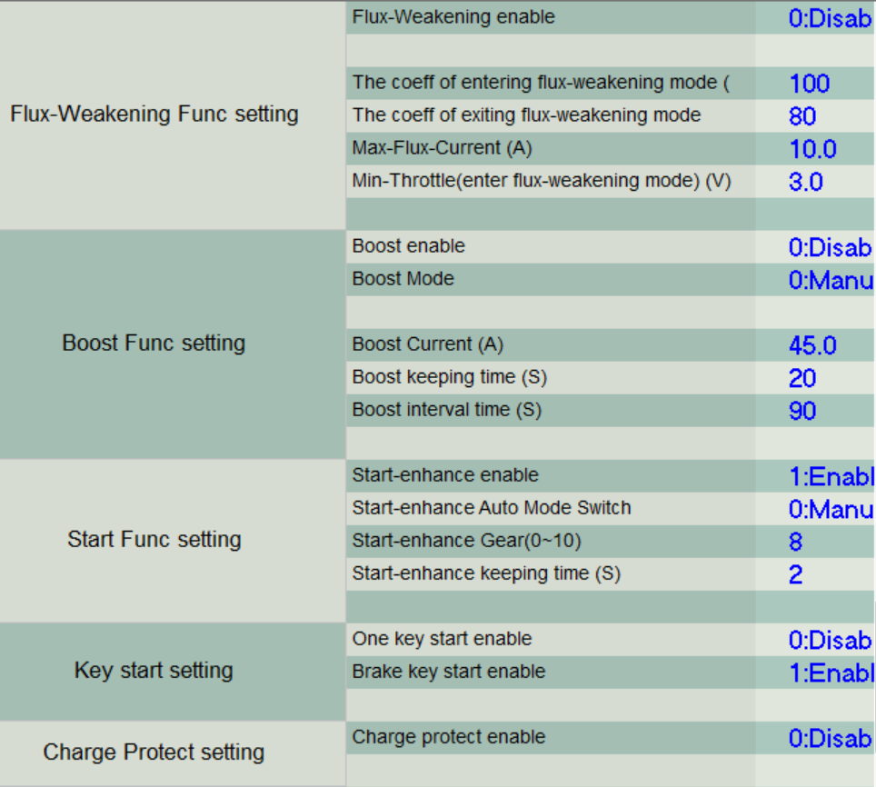Change the Brake key start enable value
Screen dimensions: 876x787
[830, 672]
